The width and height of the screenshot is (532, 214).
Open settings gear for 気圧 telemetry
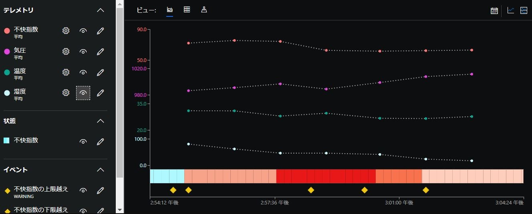pos(66,51)
